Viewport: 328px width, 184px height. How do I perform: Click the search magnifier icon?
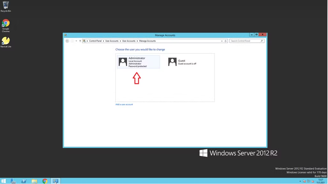(262, 41)
